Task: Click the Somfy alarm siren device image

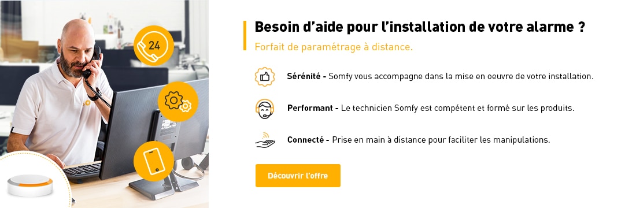Action: (30, 185)
